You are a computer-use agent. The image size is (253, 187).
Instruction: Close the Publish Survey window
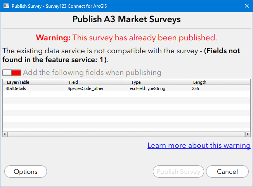point(246,6)
